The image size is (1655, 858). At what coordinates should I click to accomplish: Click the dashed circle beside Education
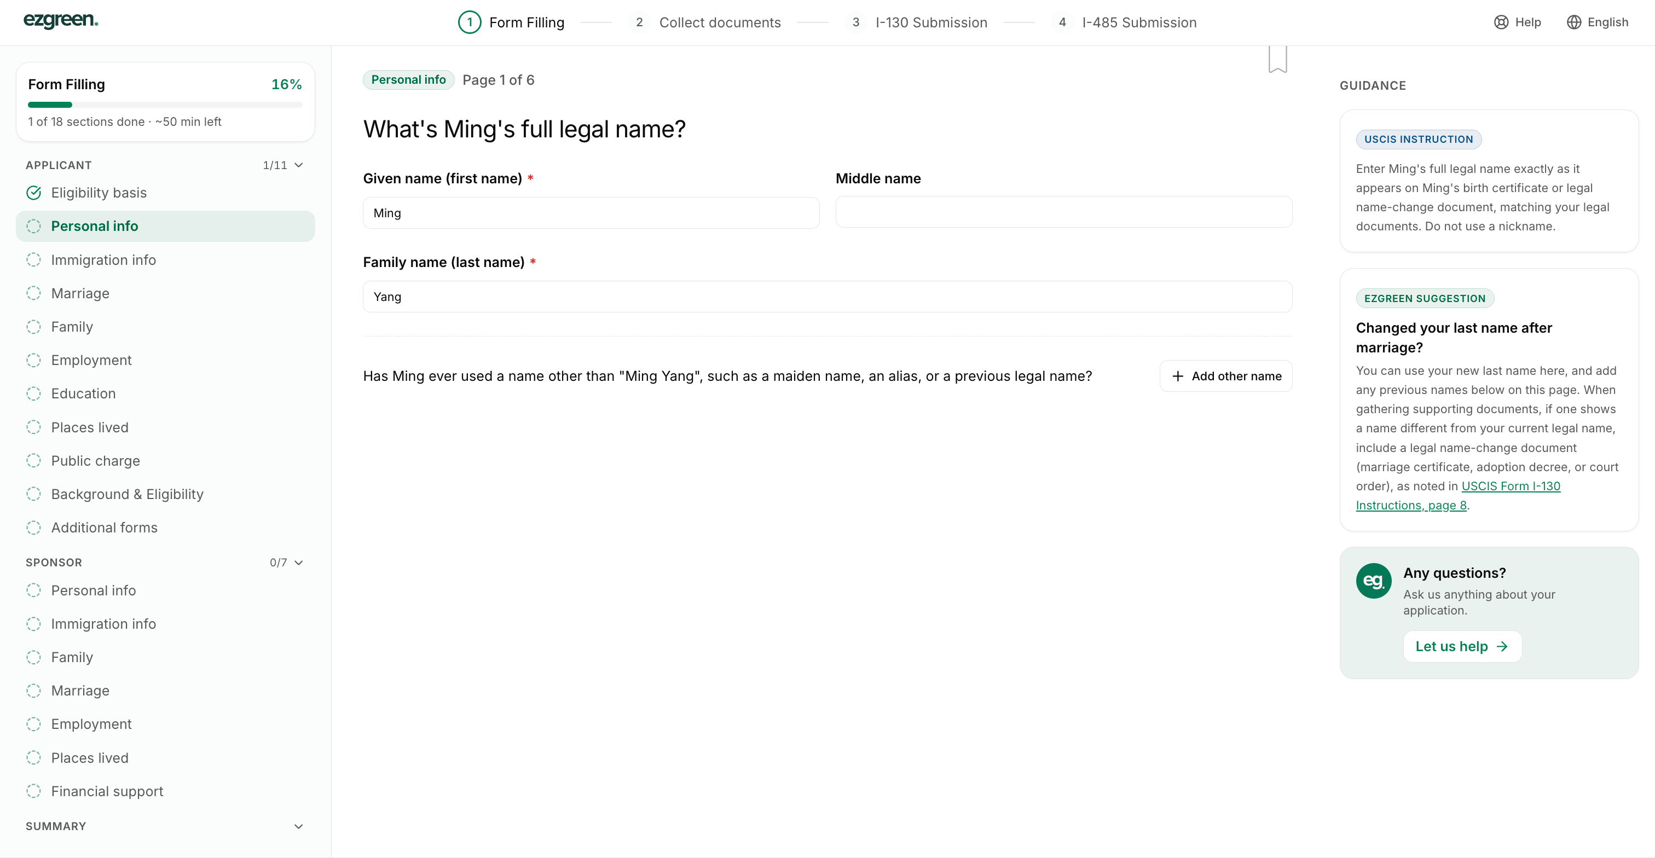coord(34,393)
